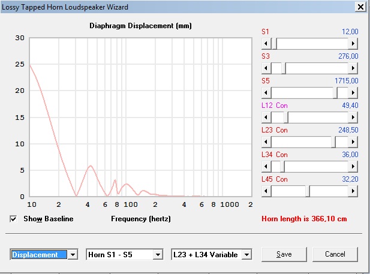Decrease L34 Con with left arrow
Image resolution: width=370 pixels, height=274 pixels.
coord(266,167)
